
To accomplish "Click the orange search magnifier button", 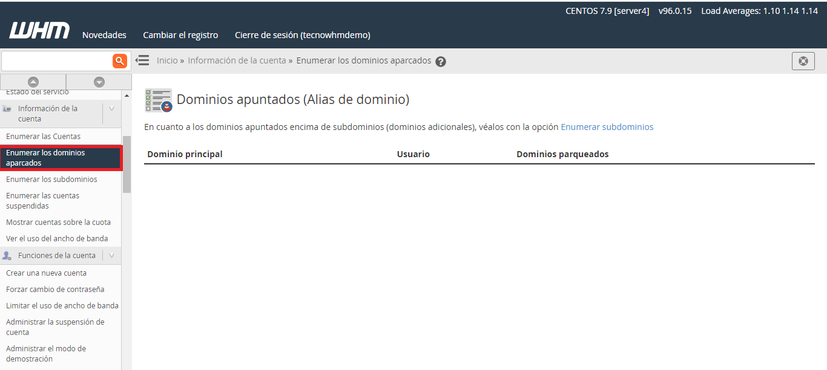I will pyautogui.click(x=120, y=60).
